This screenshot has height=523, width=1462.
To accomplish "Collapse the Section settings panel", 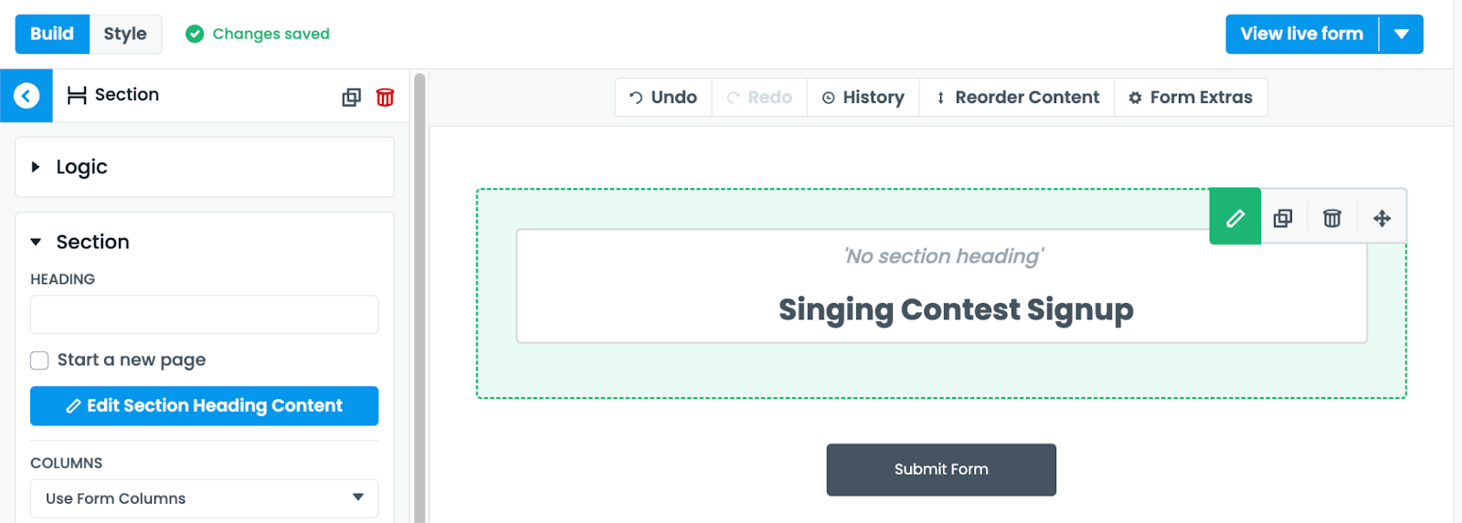I will tap(36, 242).
